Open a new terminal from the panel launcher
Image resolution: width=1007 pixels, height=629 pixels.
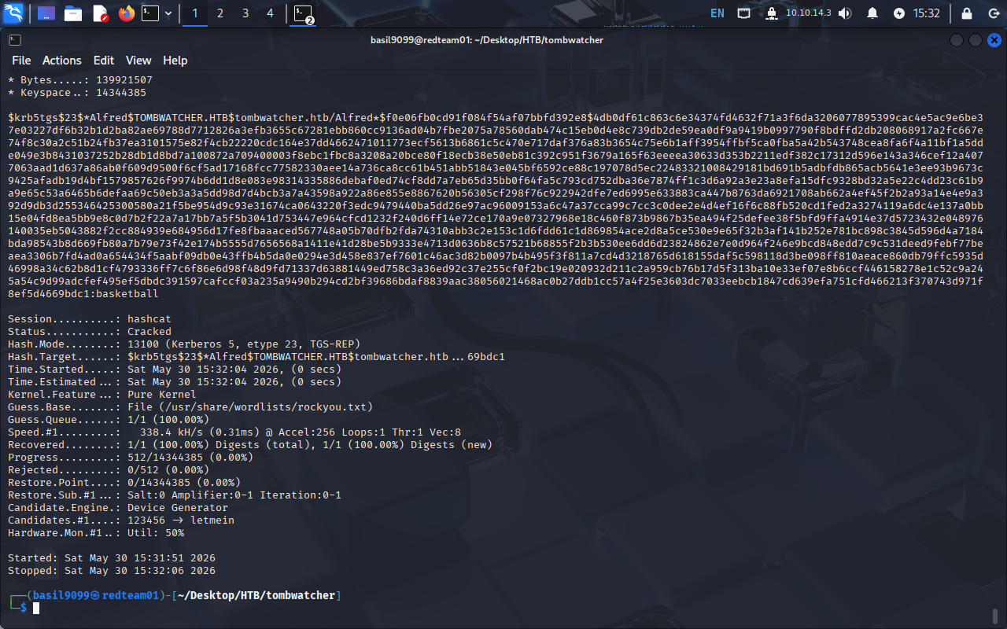tap(149, 13)
